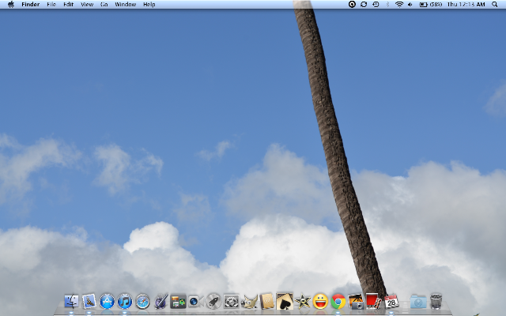Open the Wi-Fi status menu
The image size is (506, 316).
pyautogui.click(x=399, y=4)
